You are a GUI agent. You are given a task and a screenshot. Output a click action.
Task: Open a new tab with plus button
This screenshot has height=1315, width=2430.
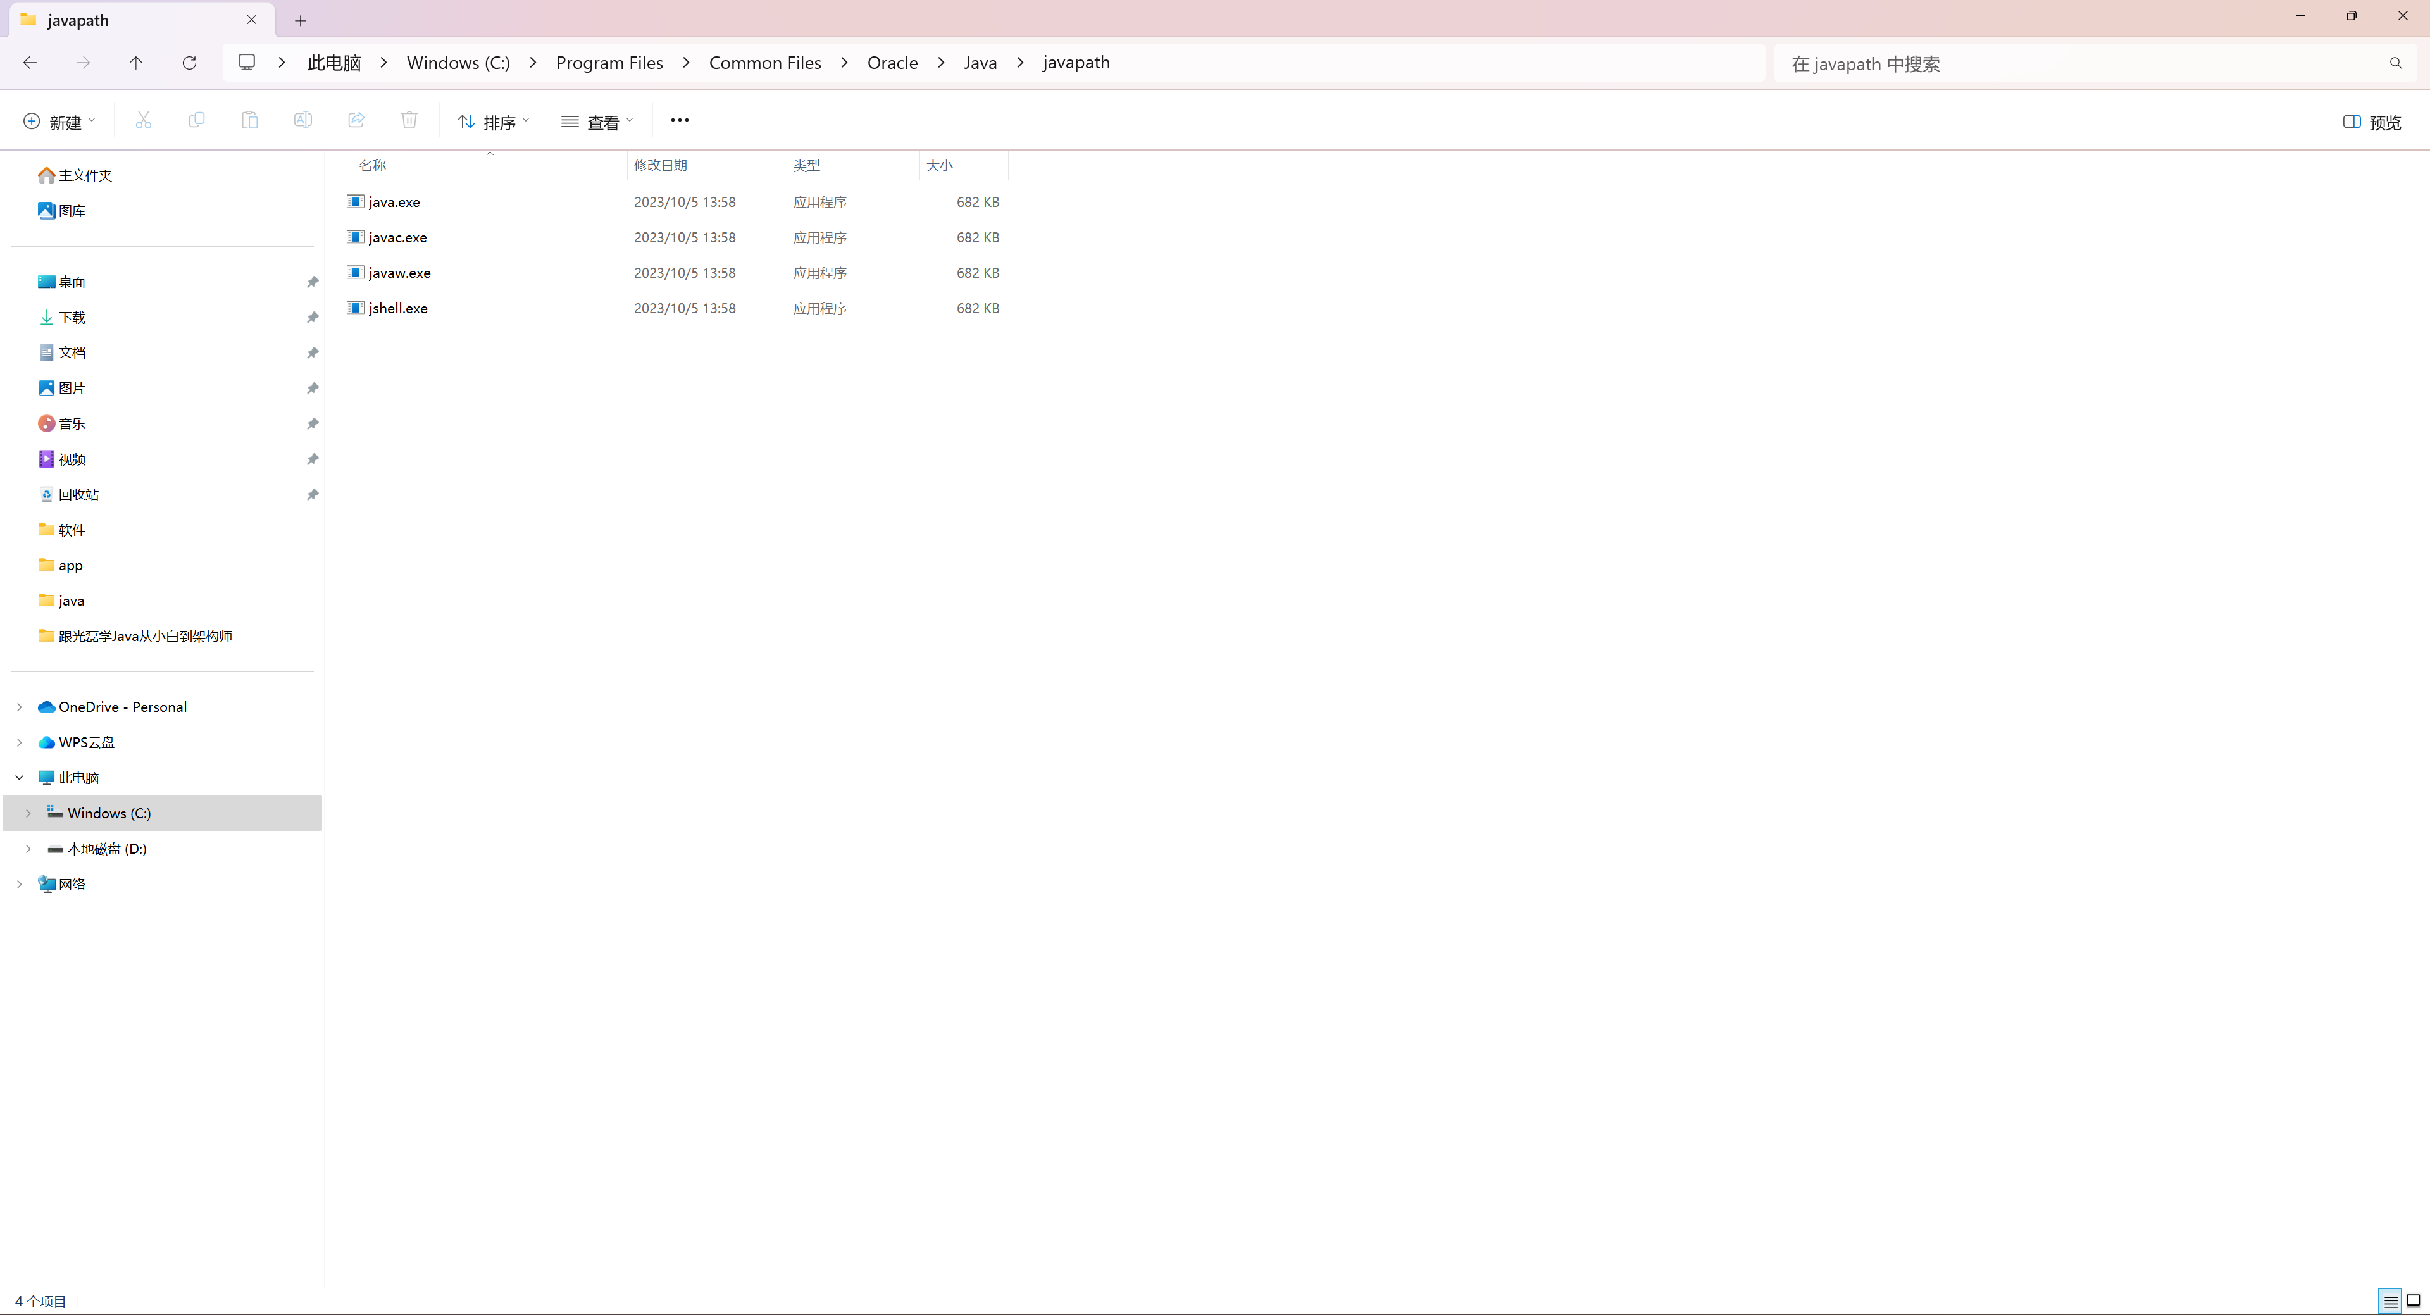tap(300, 21)
